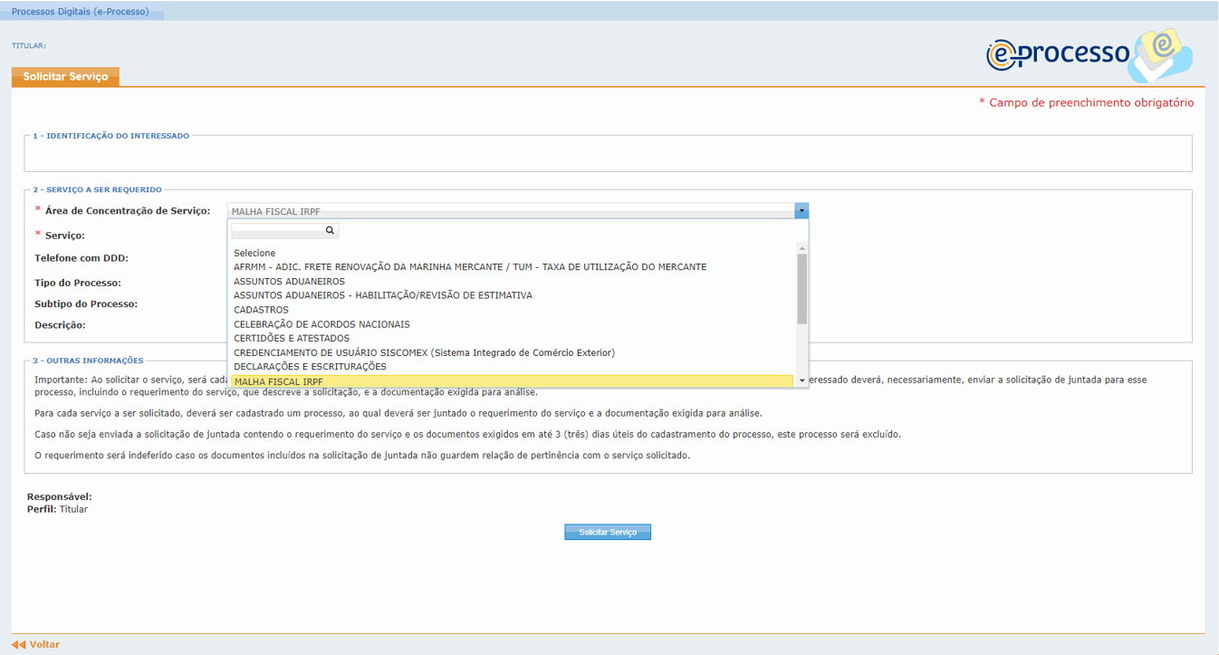
Task: Open the Solicitar Serviço tab
Action: [x=65, y=77]
